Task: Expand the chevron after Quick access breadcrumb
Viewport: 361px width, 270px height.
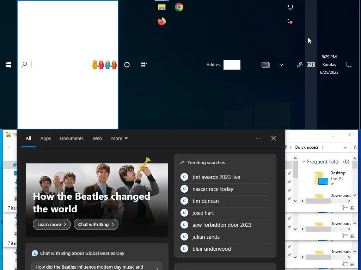Action: 323,147
